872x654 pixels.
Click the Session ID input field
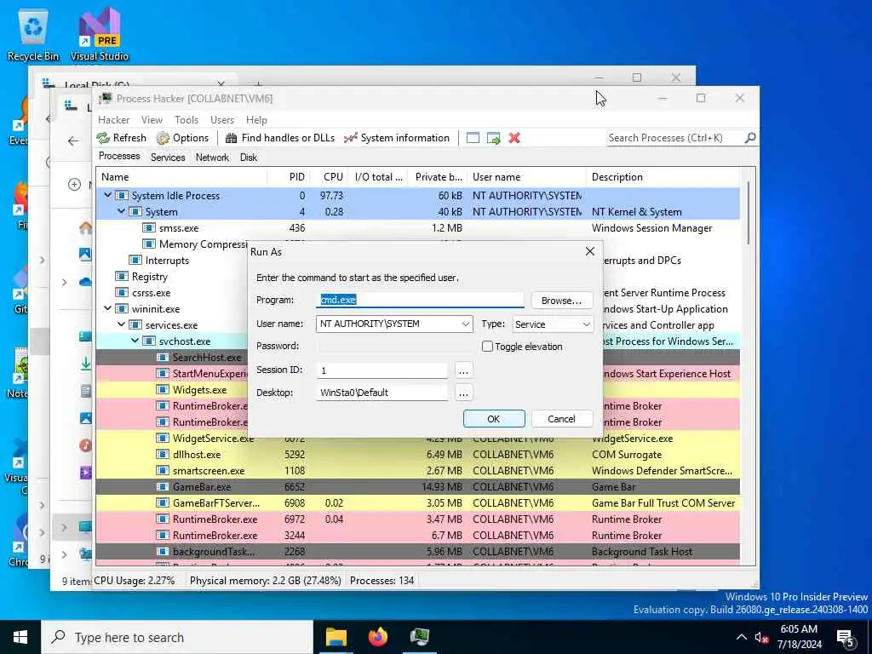[382, 370]
